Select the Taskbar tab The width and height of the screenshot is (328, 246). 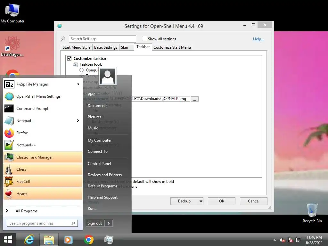143,47
